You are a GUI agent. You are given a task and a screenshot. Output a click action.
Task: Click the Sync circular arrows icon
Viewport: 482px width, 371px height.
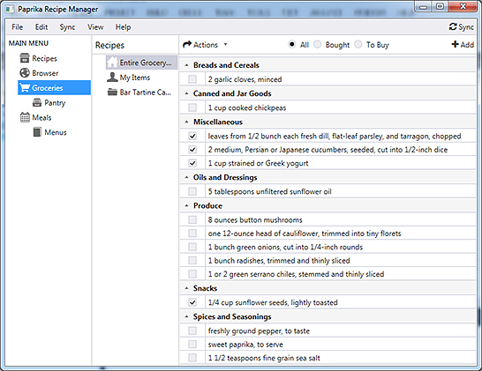click(x=453, y=27)
